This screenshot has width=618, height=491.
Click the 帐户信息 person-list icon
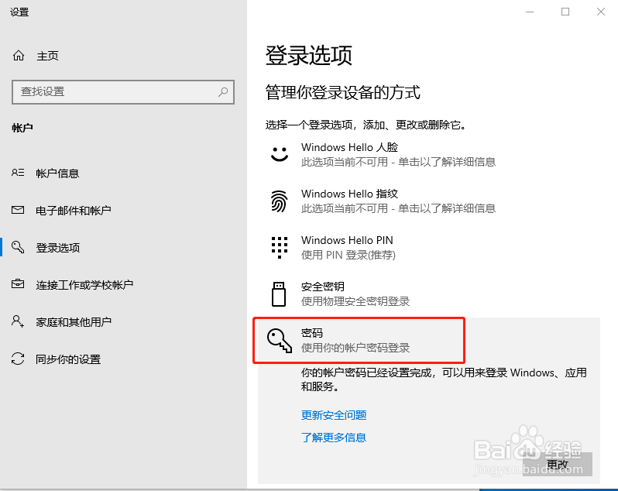(x=18, y=173)
